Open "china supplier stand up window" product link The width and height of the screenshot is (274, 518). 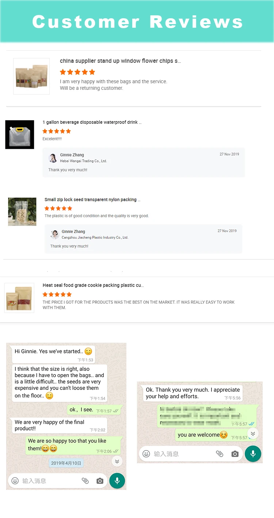(120, 61)
